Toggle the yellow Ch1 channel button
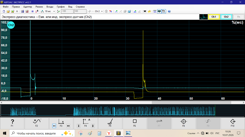Screen dimensions: 245x137 tap(214, 17)
